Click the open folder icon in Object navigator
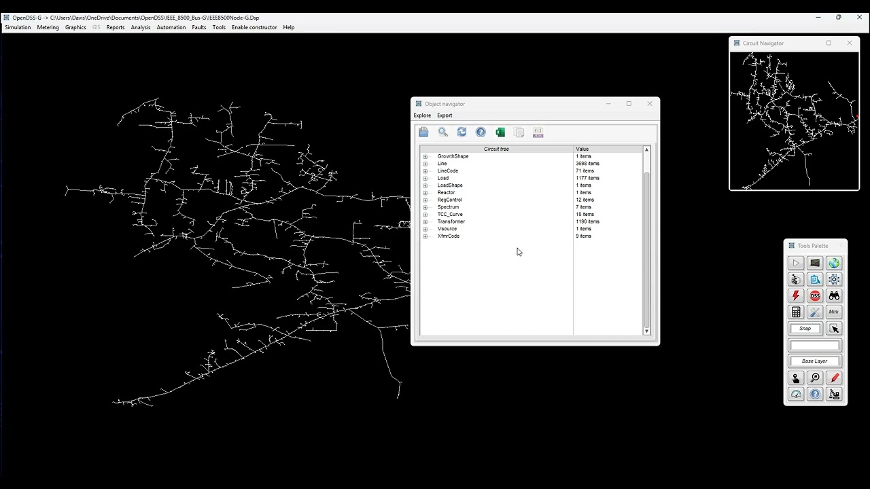 click(423, 132)
